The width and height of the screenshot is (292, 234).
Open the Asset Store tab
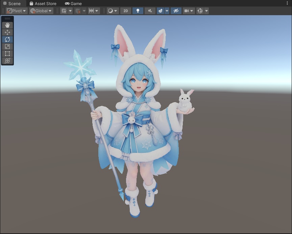pyautogui.click(x=43, y=3)
